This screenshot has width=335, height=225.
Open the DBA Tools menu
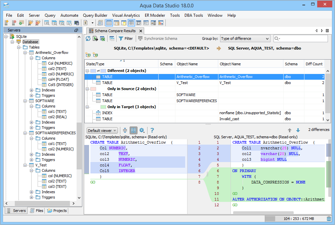click(x=194, y=15)
